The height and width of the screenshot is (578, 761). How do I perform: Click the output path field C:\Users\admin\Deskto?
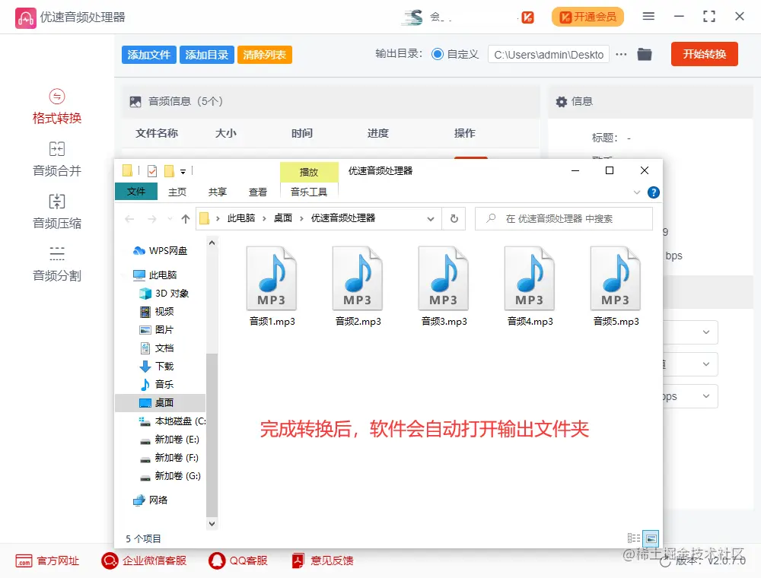pos(549,54)
